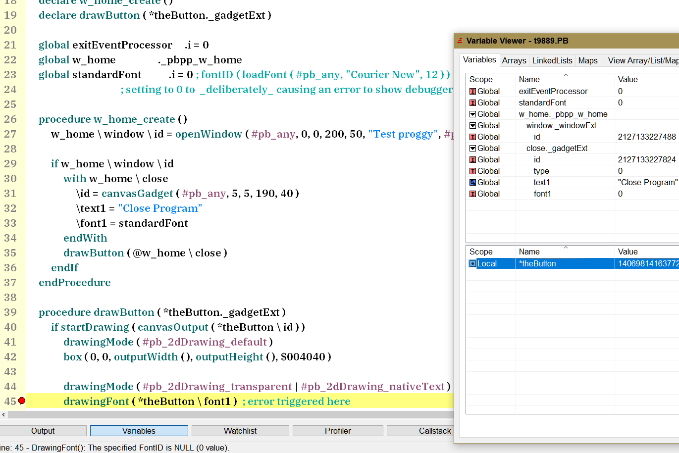Show the Output debugger panel
Viewport: 679px width, 453px height.
coord(43,431)
